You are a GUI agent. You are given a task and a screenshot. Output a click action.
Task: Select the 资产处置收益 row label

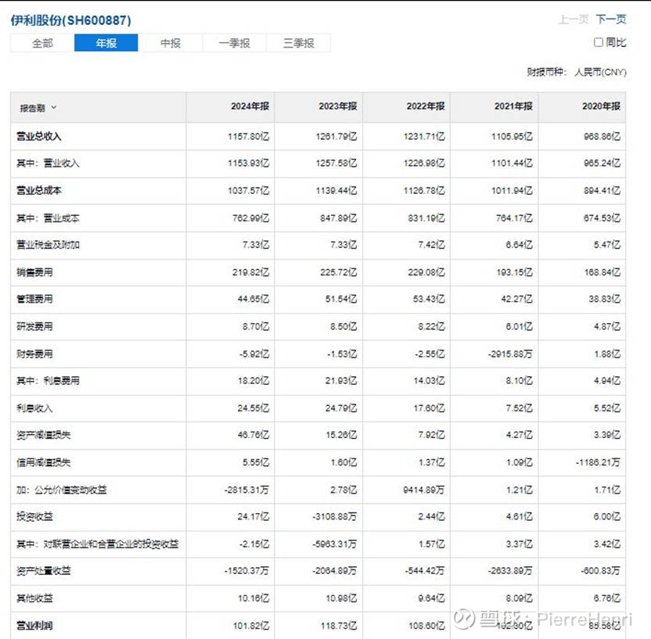click(x=44, y=571)
